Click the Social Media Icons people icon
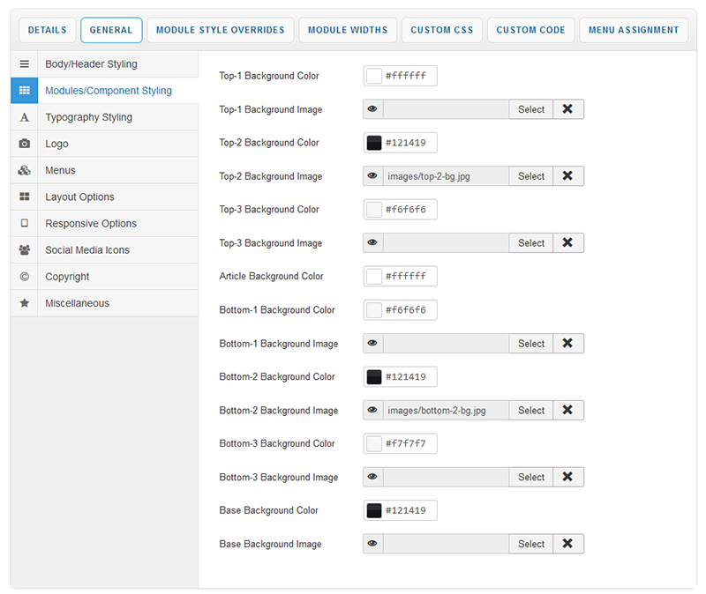Image resolution: width=706 pixels, height=594 pixels. pos(25,250)
